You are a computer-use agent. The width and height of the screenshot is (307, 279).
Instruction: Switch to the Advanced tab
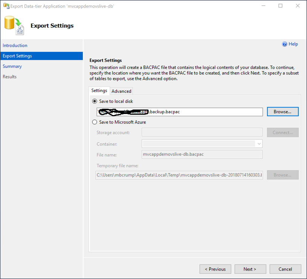click(121, 91)
